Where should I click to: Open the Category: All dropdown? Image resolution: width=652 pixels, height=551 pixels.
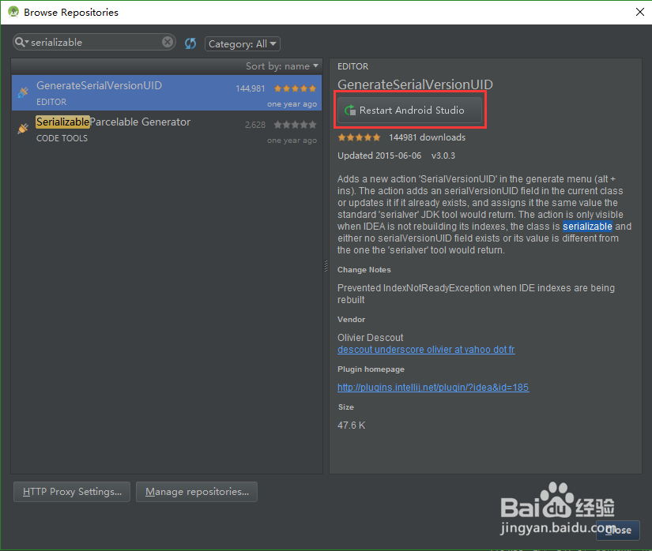click(x=243, y=43)
